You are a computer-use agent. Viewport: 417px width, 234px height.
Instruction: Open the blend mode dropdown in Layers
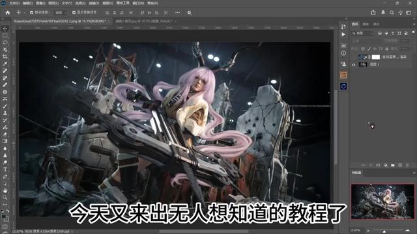click(x=366, y=41)
